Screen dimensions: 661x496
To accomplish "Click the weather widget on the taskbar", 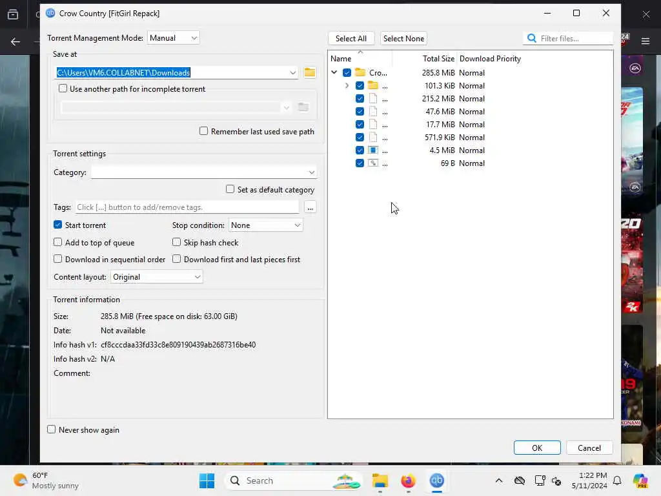I will pos(46,480).
